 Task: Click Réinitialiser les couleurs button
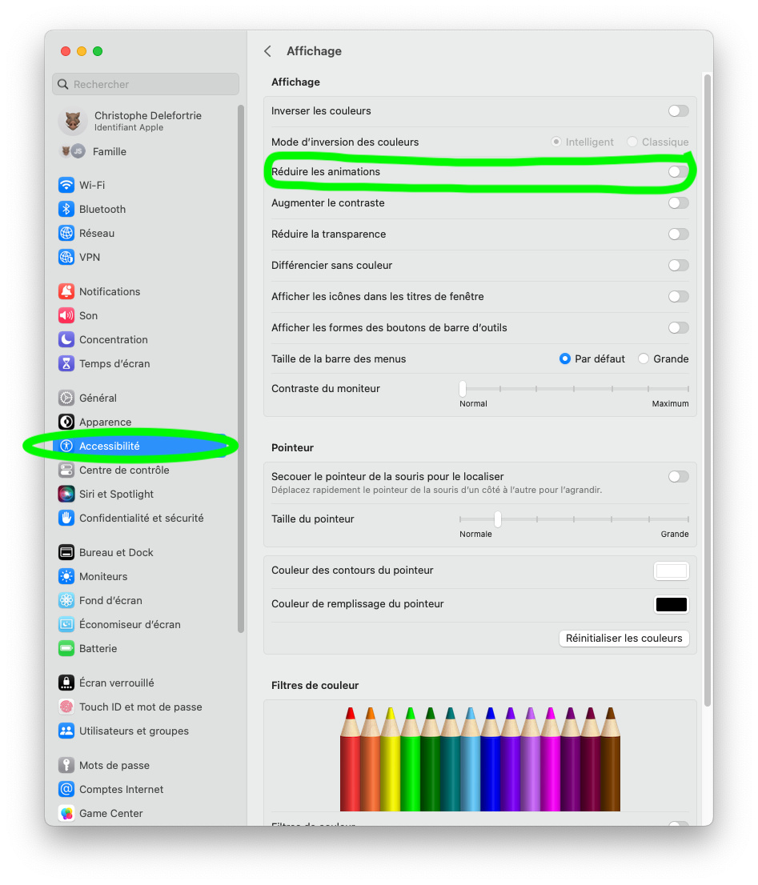coord(624,638)
